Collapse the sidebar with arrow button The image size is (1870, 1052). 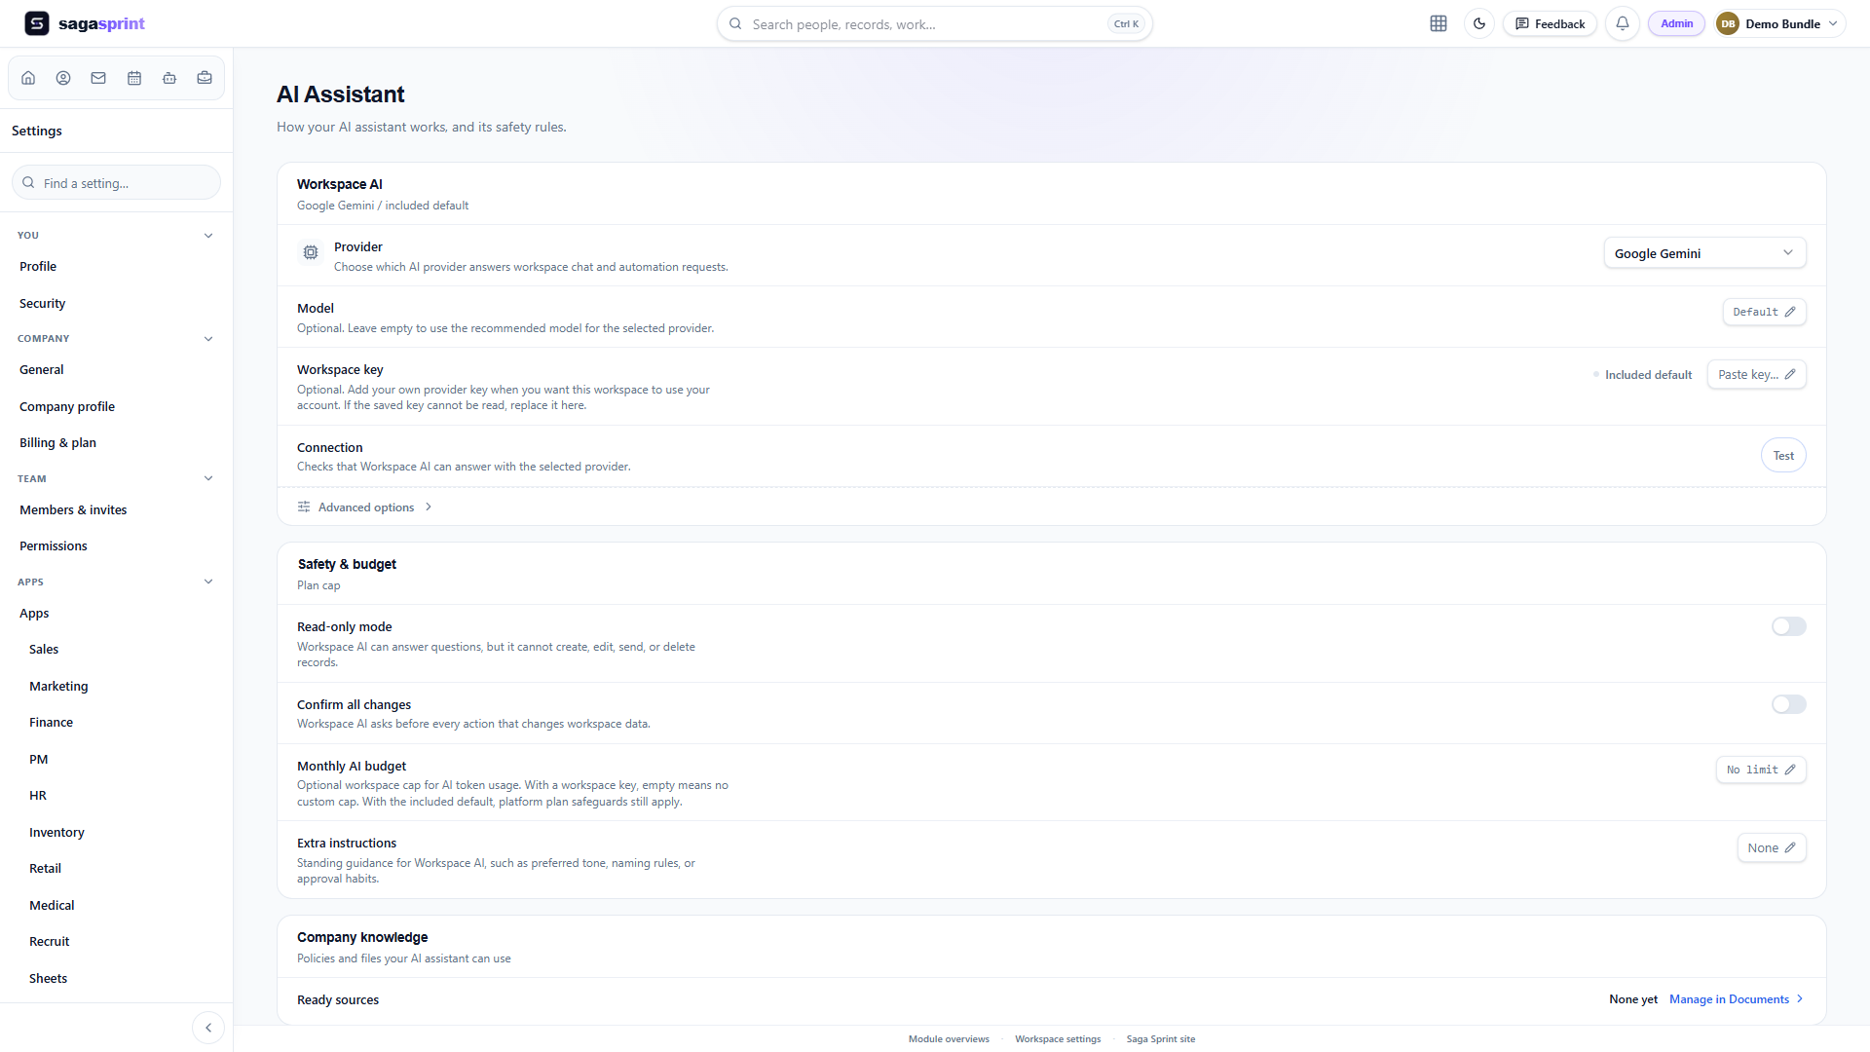(x=208, y=1028)
